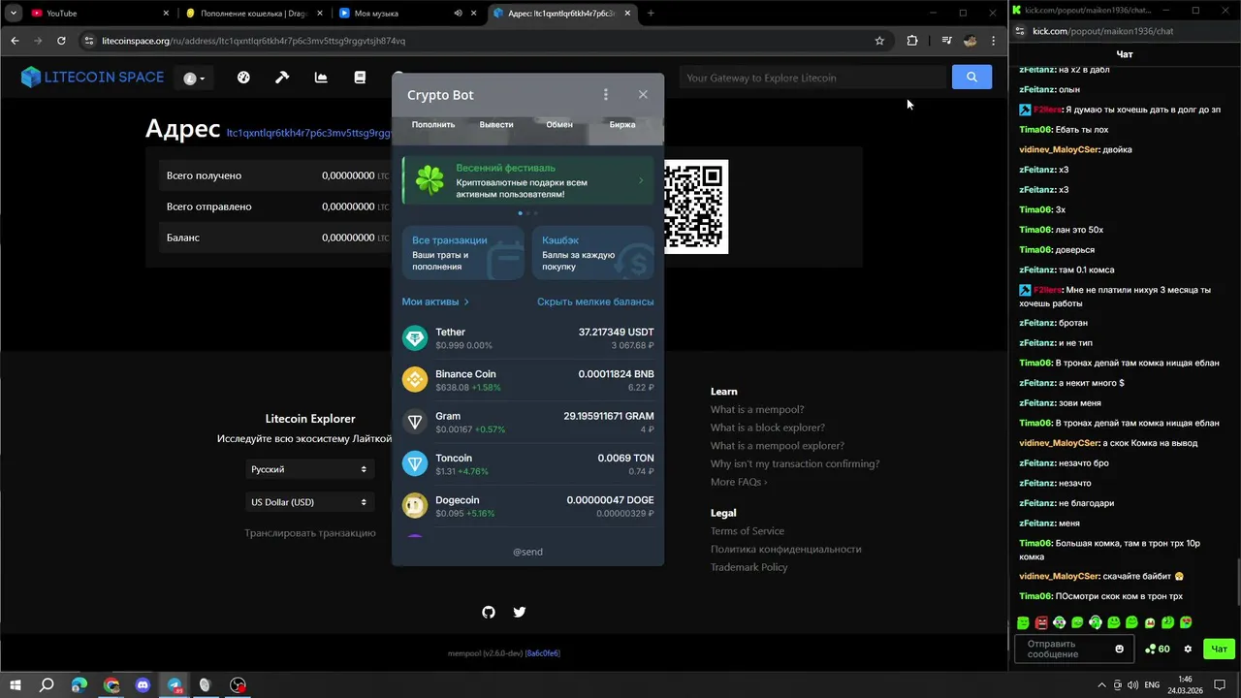Open the Chrome tab search dropdown arrow
This screenshot has width=1241, height=698.
(13, 14)
